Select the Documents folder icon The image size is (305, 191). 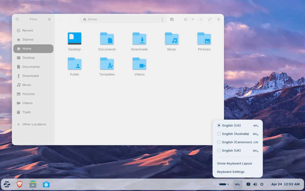[x=107, y=38]
